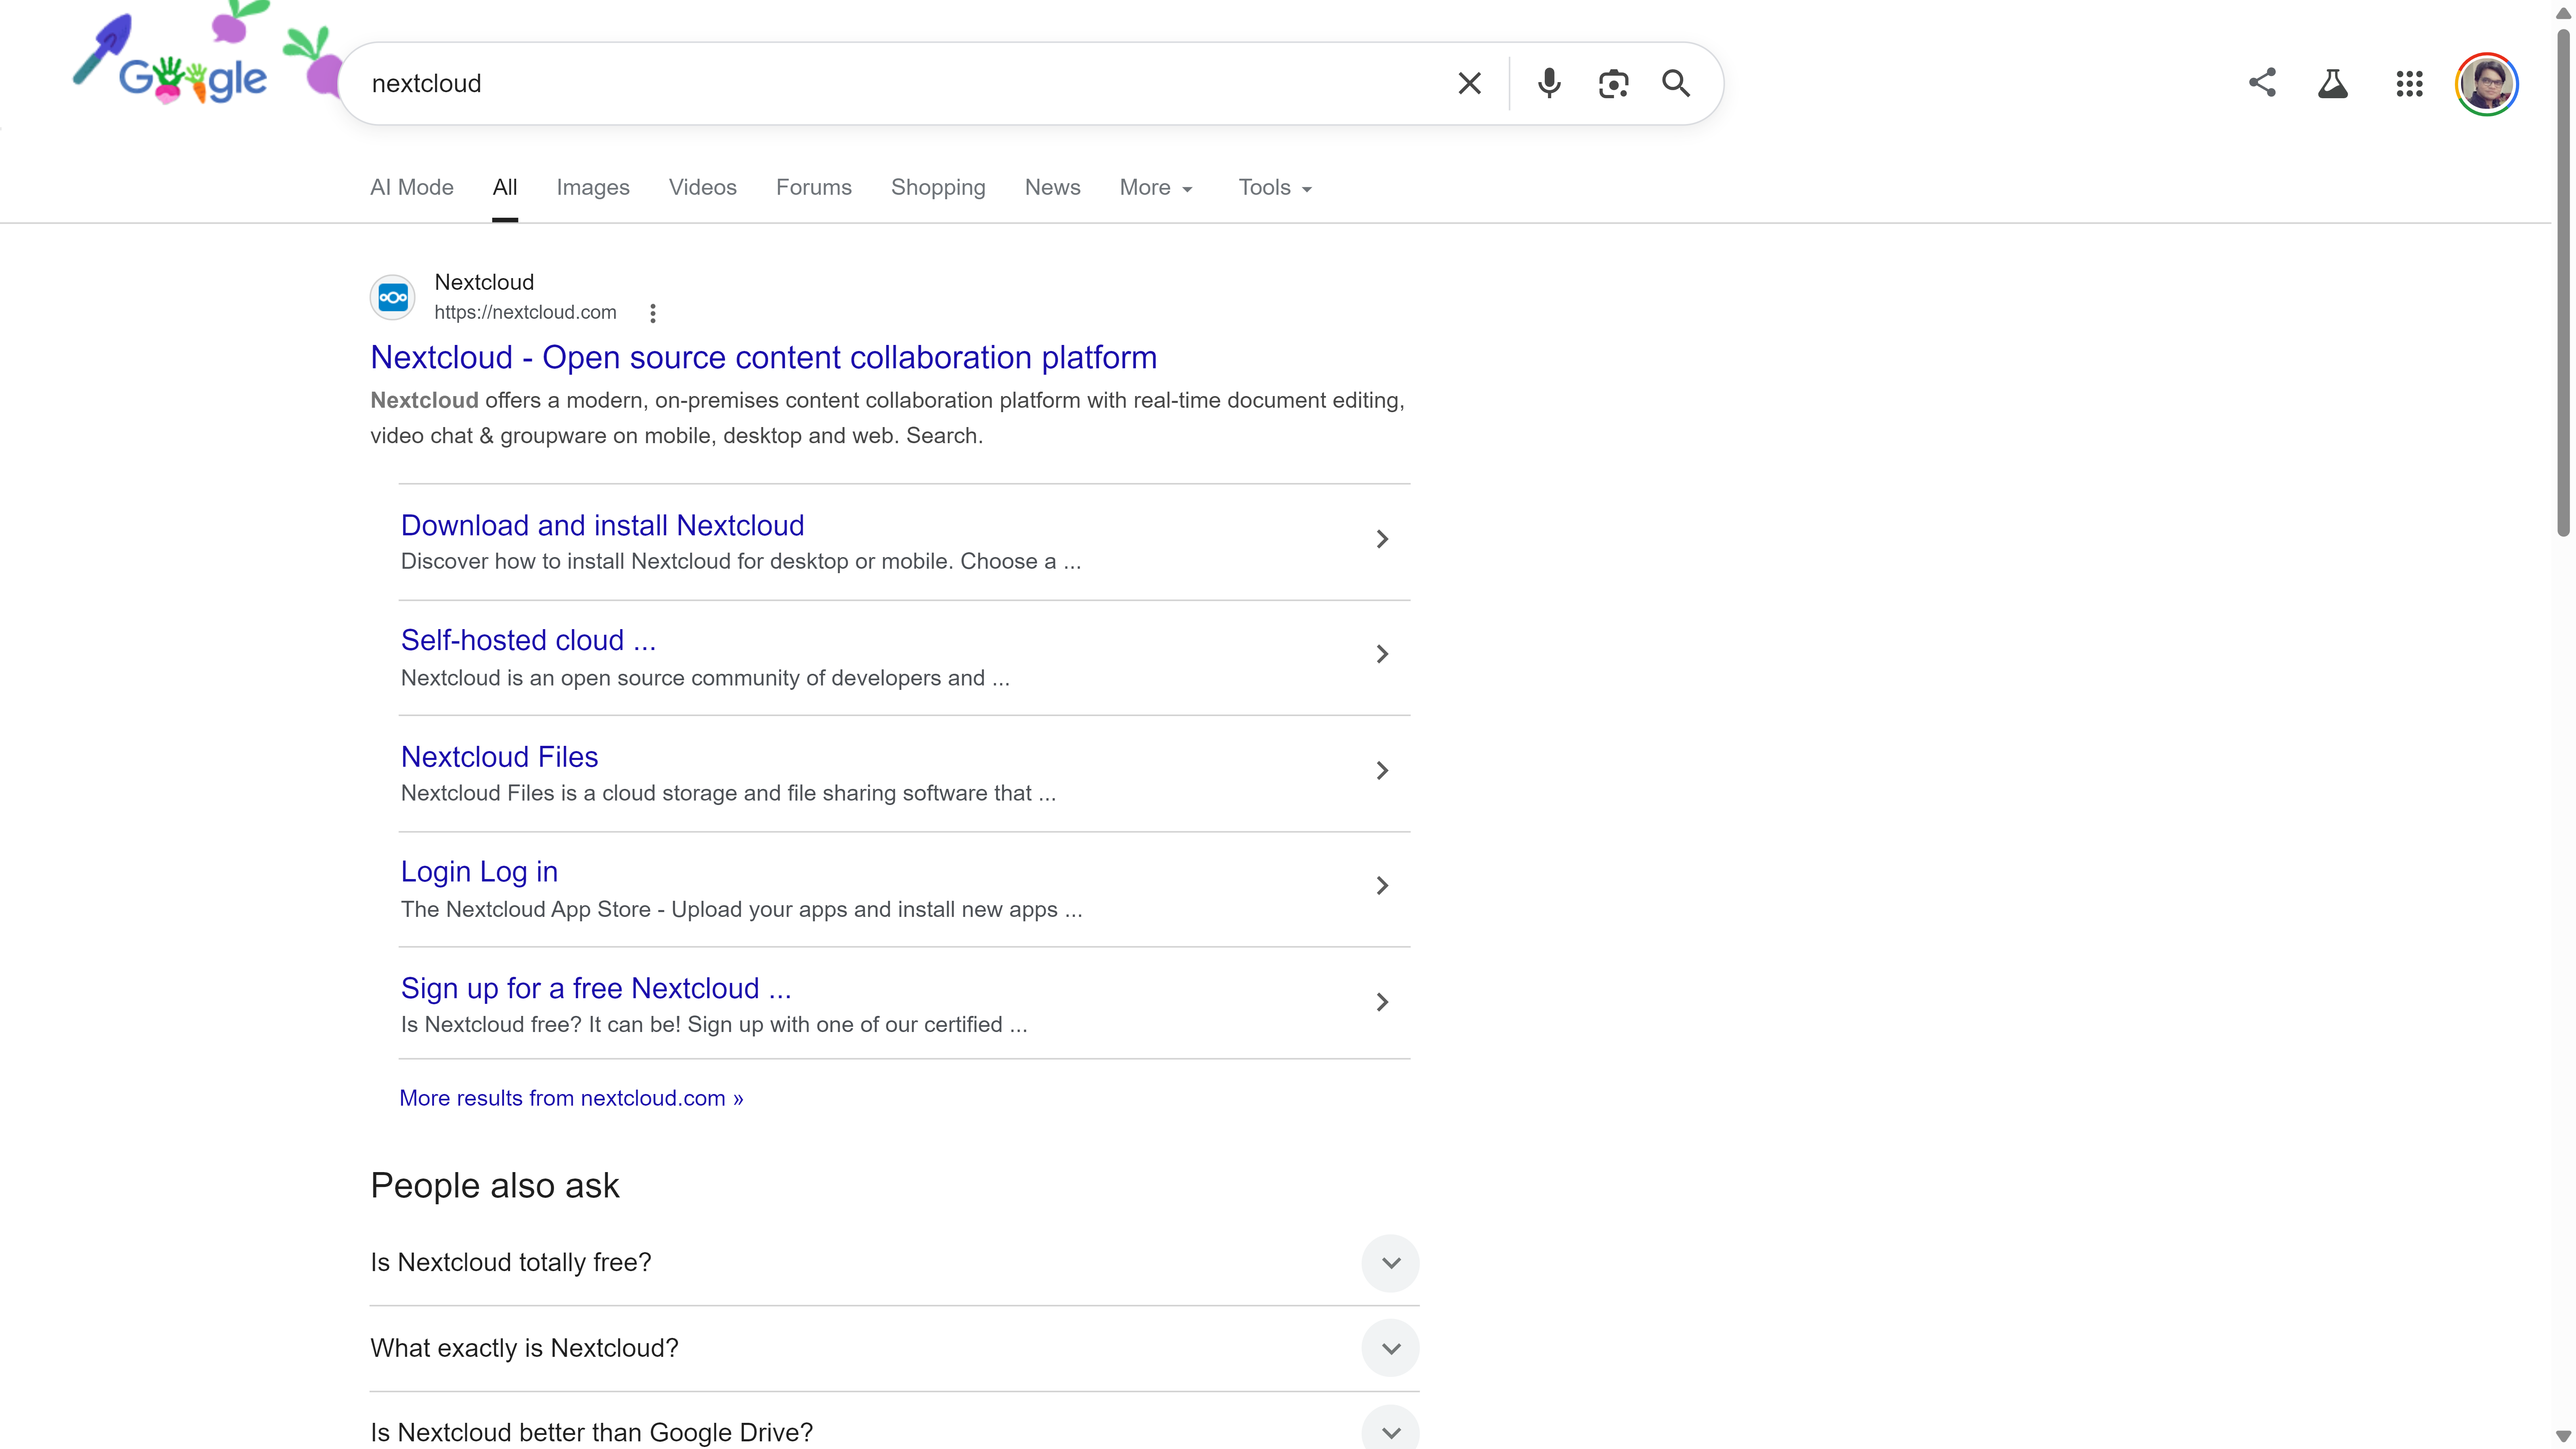Click More results from nextcloud.com
The image size is (2576, 1449).
coord(571,1098)
